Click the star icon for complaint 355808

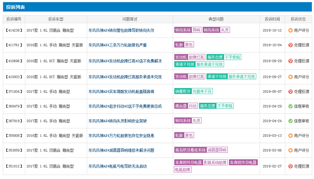click(290, 136)
